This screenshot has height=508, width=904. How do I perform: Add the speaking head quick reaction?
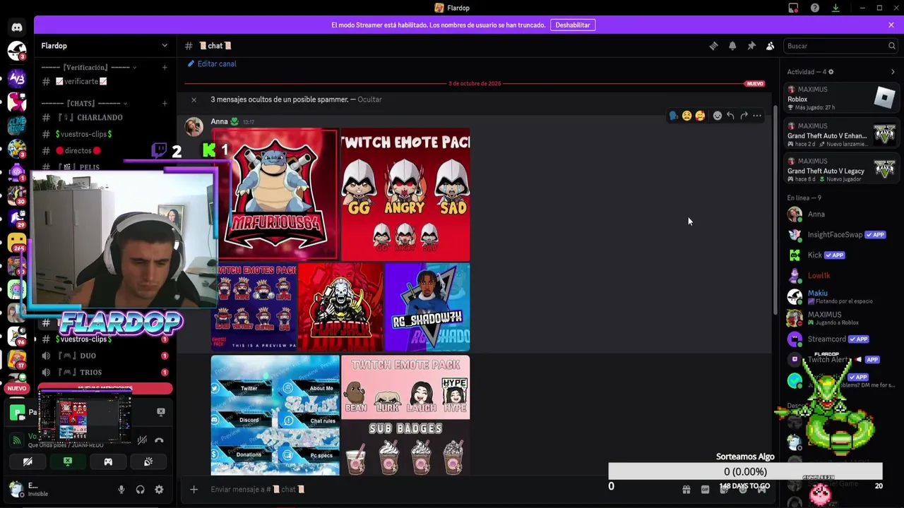[x=673, y=116]
